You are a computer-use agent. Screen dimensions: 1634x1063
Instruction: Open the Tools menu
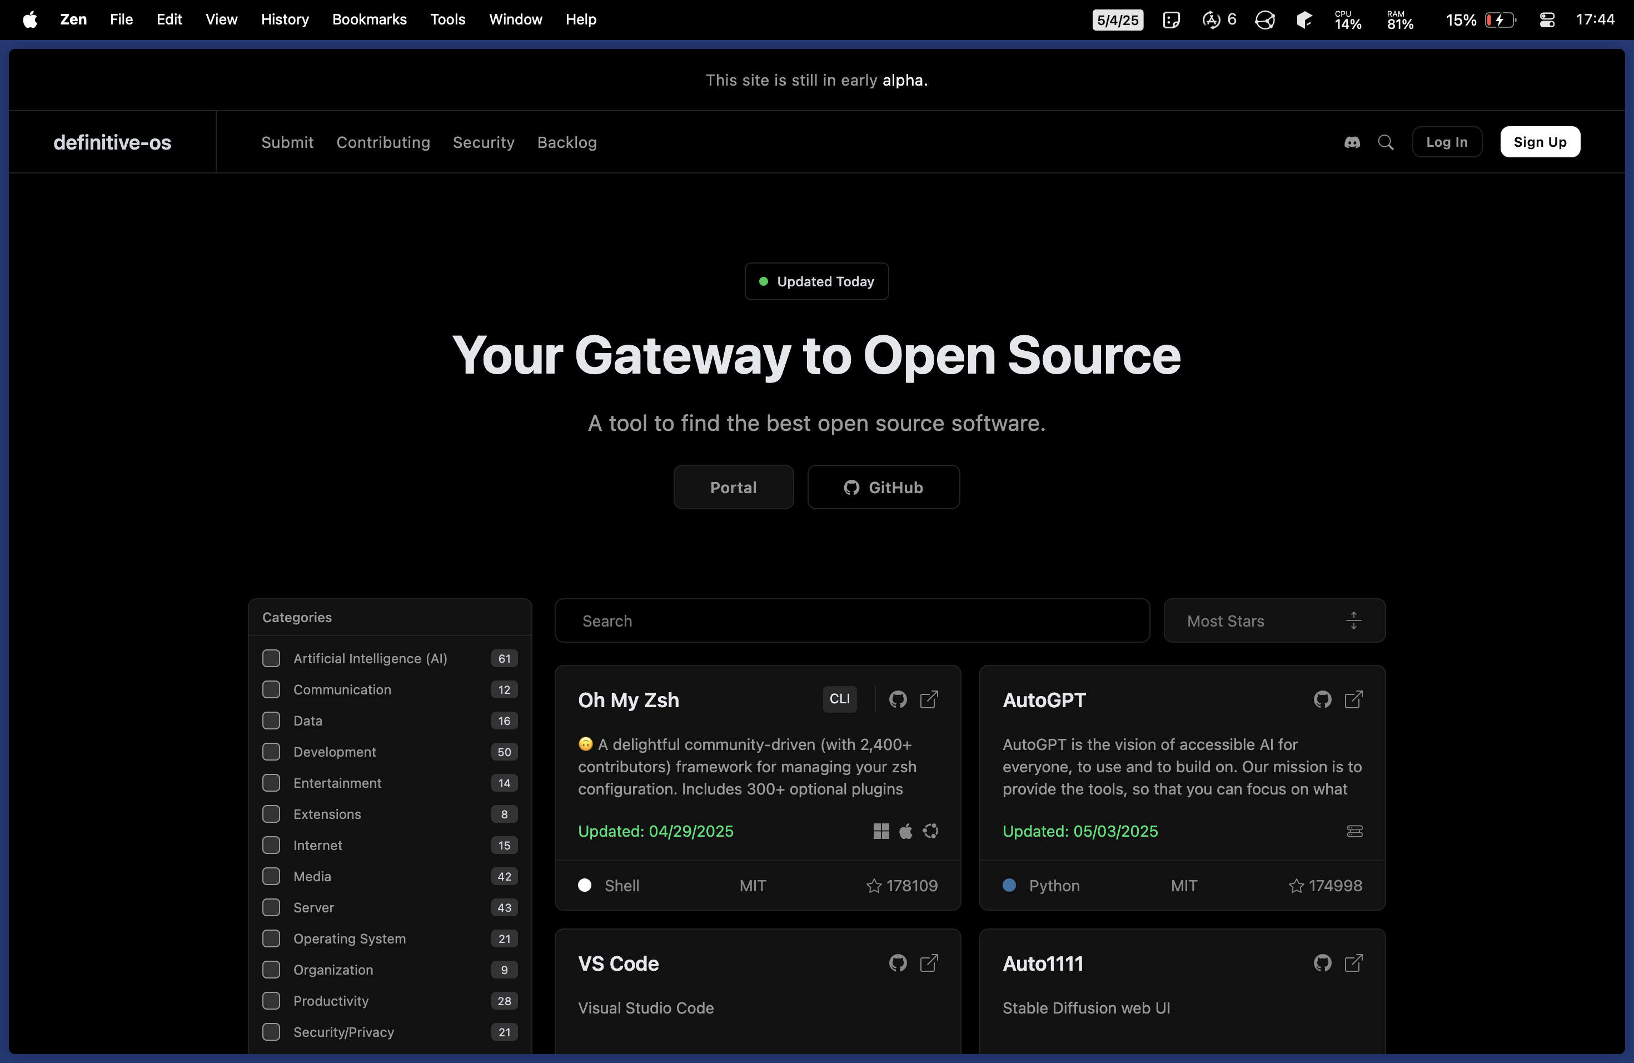tap(447, 19)
